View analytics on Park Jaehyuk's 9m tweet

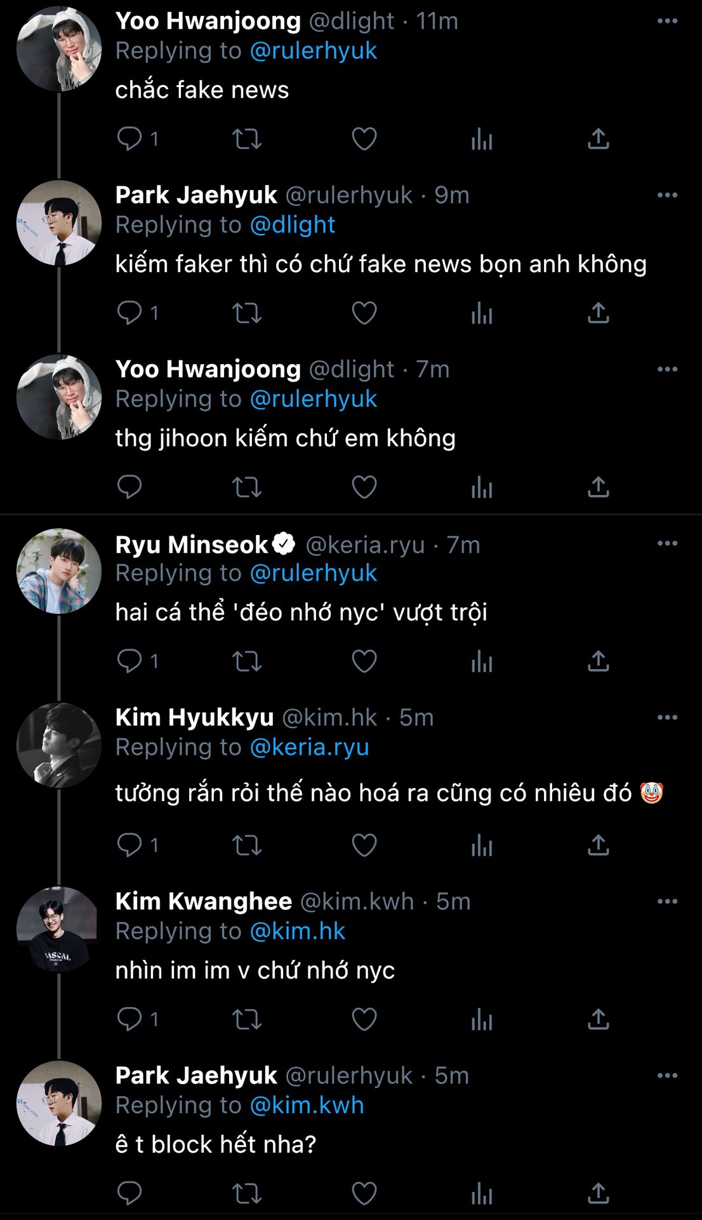click(482, 313)
